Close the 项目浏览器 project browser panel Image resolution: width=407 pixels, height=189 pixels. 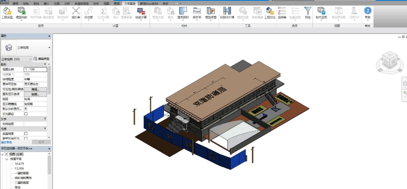point(49,149)
